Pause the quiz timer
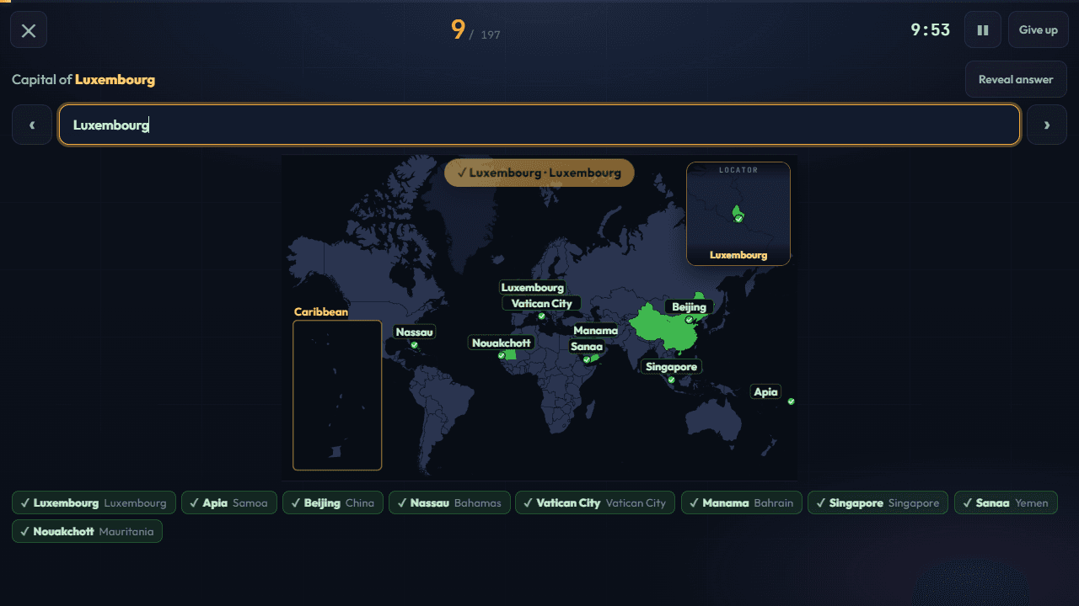 [x=983, y=30]
